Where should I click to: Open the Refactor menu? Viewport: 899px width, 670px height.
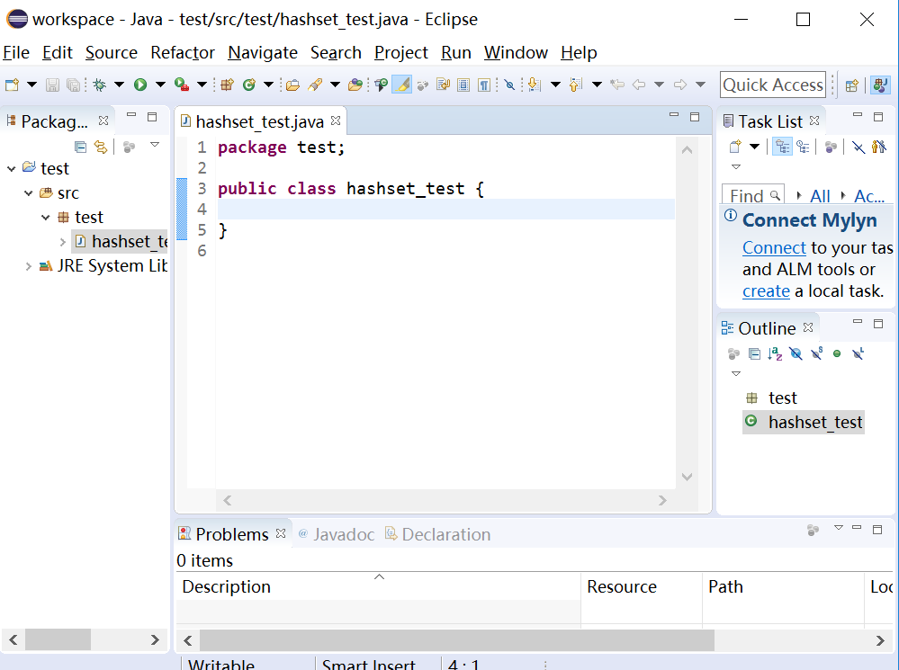coord(183,53)
